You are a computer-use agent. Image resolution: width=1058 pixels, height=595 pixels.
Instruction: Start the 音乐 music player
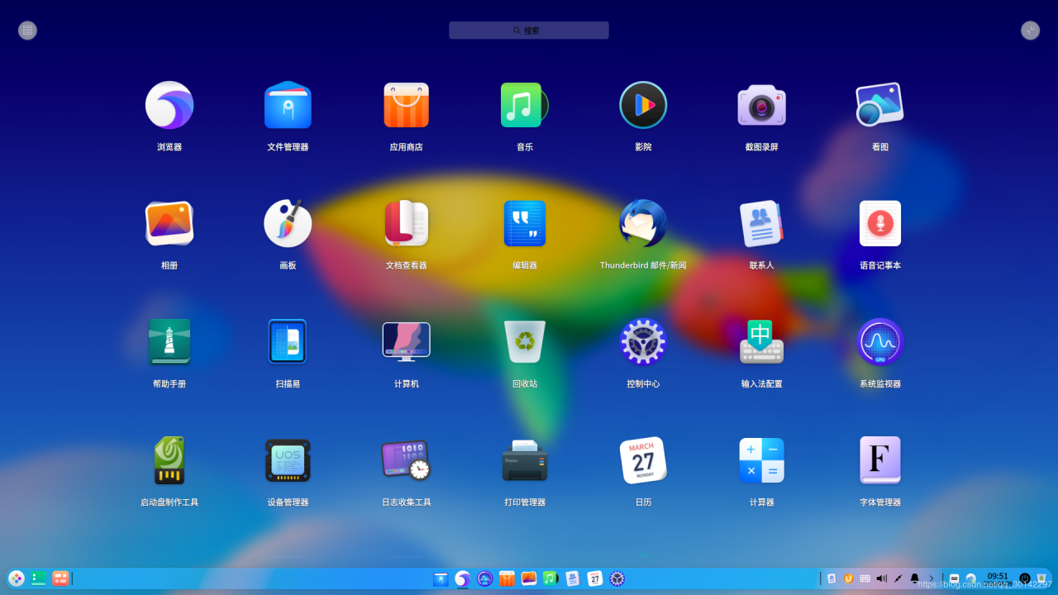[x=524, y=105]
